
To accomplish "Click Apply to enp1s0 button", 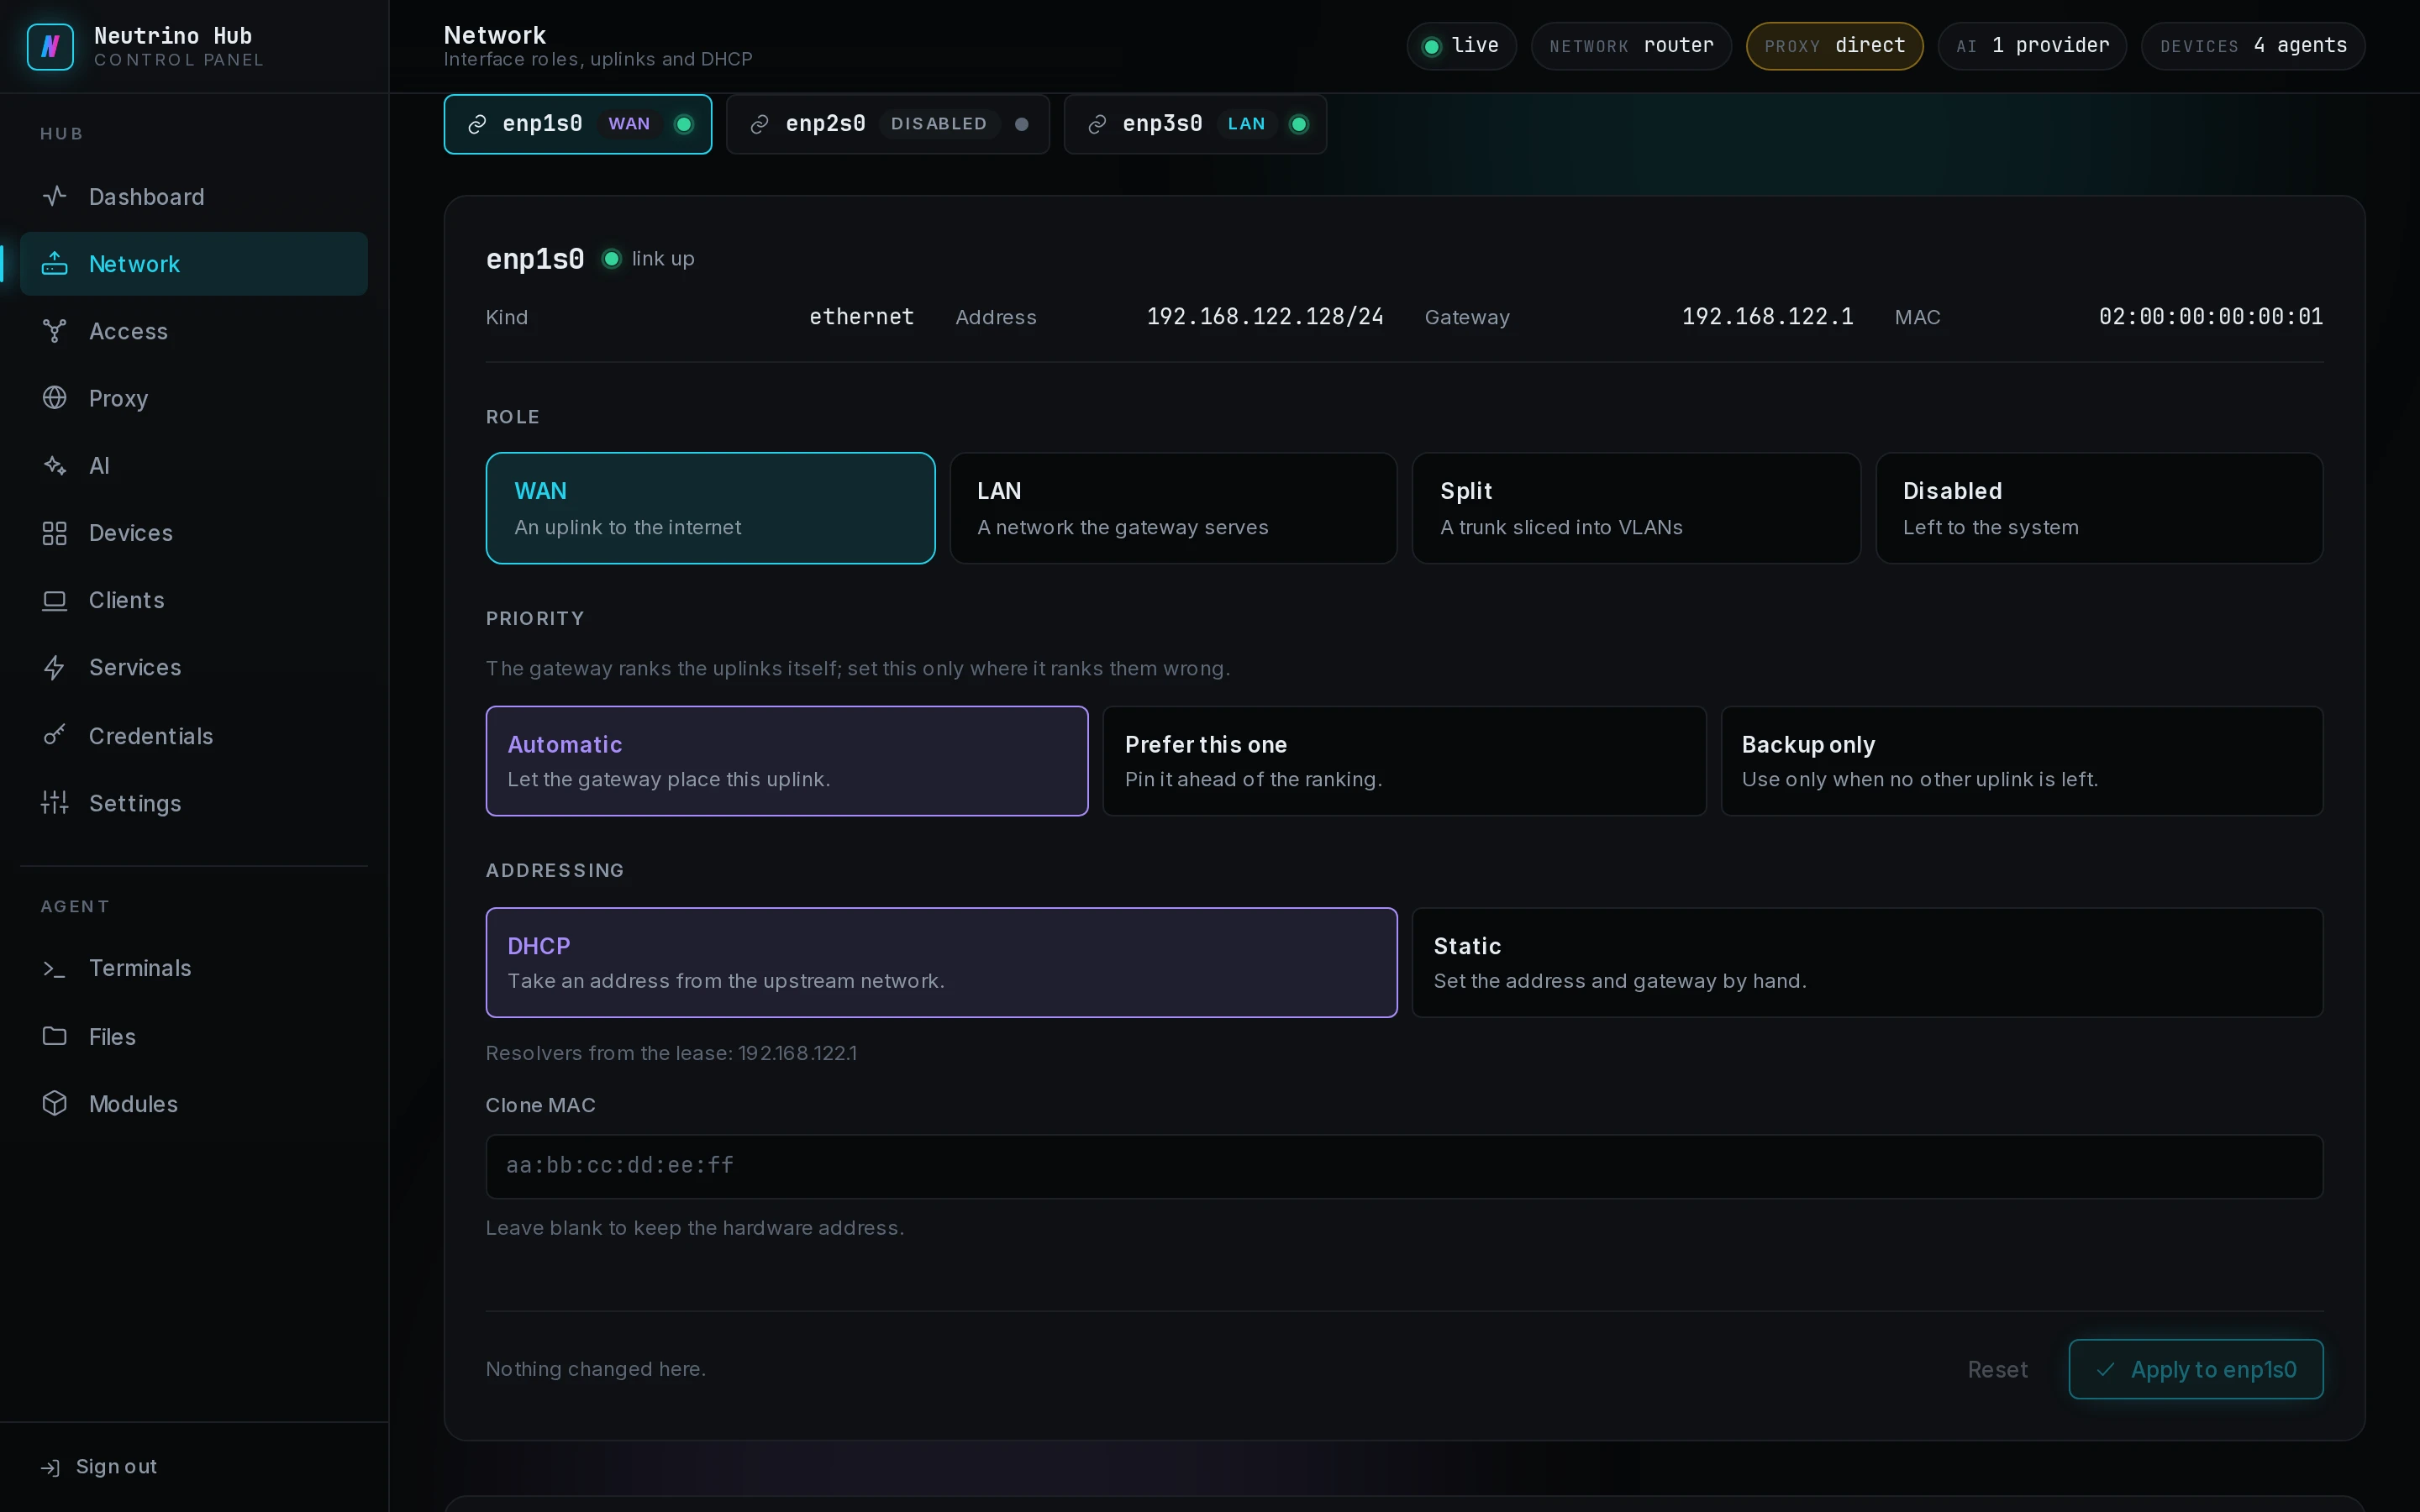I will point(2195,1369).
